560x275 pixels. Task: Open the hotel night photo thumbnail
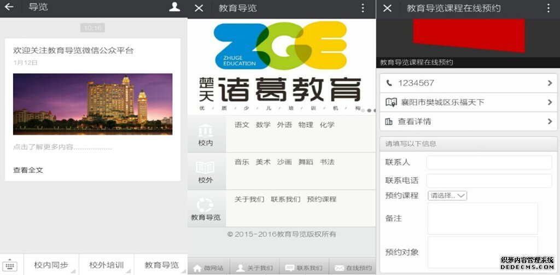pyautogui.click(x=92, y=104)
